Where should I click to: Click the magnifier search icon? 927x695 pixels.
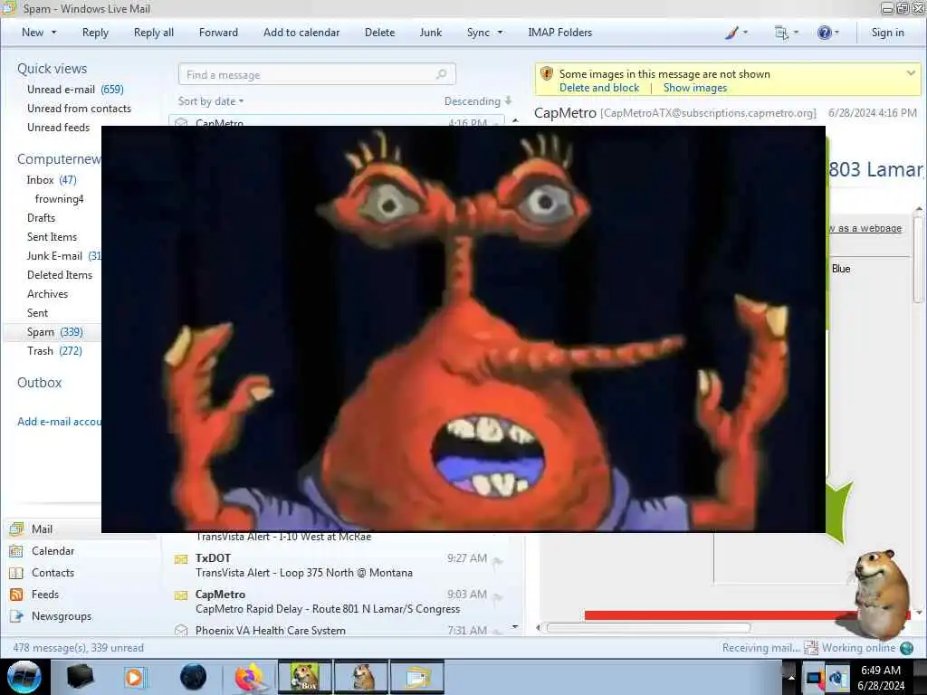(442, 74)
